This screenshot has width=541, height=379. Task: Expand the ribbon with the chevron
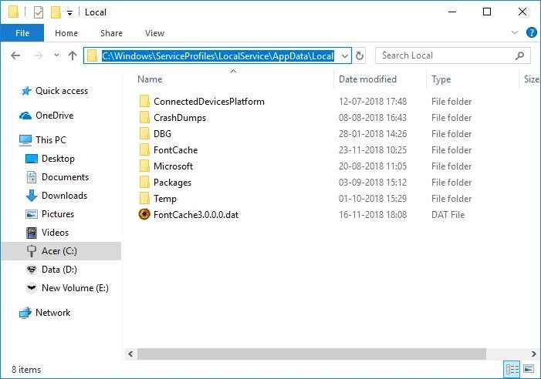coord(515,32)
